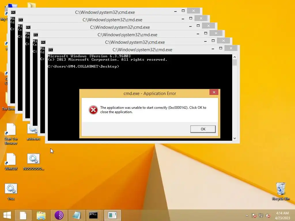Click the red error icon in the dialog
Image resolution: width=295 pixels, height=221 pixels.
(x=93, y=110)
